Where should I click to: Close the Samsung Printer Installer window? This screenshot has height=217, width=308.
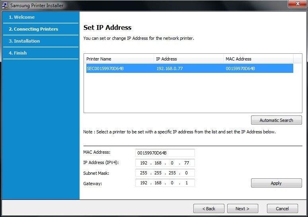point(298,4)
